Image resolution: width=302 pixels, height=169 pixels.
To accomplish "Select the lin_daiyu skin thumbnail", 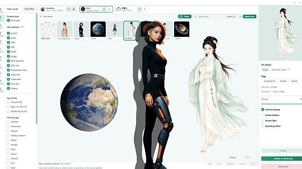I will 131,30.
